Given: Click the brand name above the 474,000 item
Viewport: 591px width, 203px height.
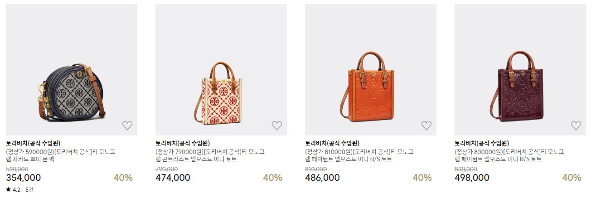Looking at the screenshot, I should (183, 143).
